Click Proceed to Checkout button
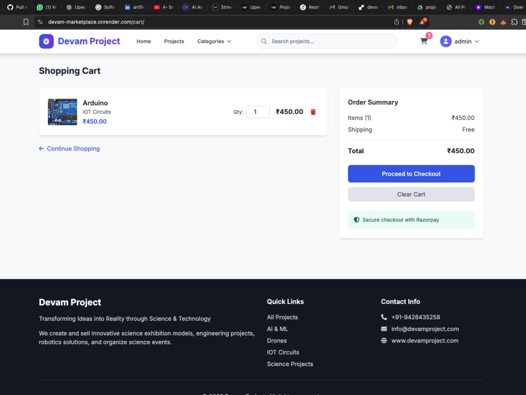Image resolution: width=526 pixels, height=395 pixels. click(x=411, y=174)
